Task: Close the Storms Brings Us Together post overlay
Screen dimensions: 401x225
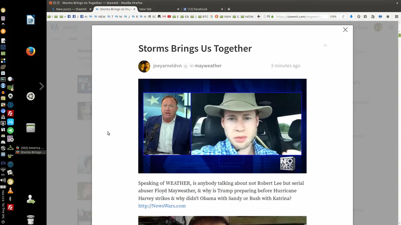Action: [345, 30]
